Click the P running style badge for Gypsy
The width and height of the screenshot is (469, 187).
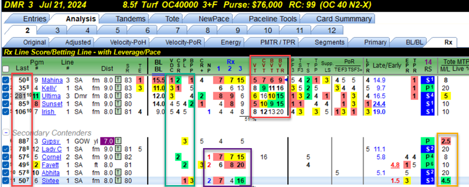[x=428, y=141]
